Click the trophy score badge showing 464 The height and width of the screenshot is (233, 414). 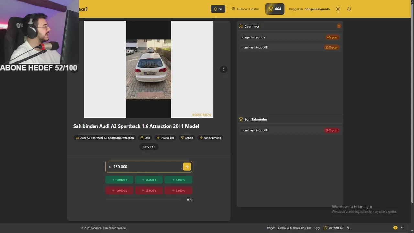(275, 9)
